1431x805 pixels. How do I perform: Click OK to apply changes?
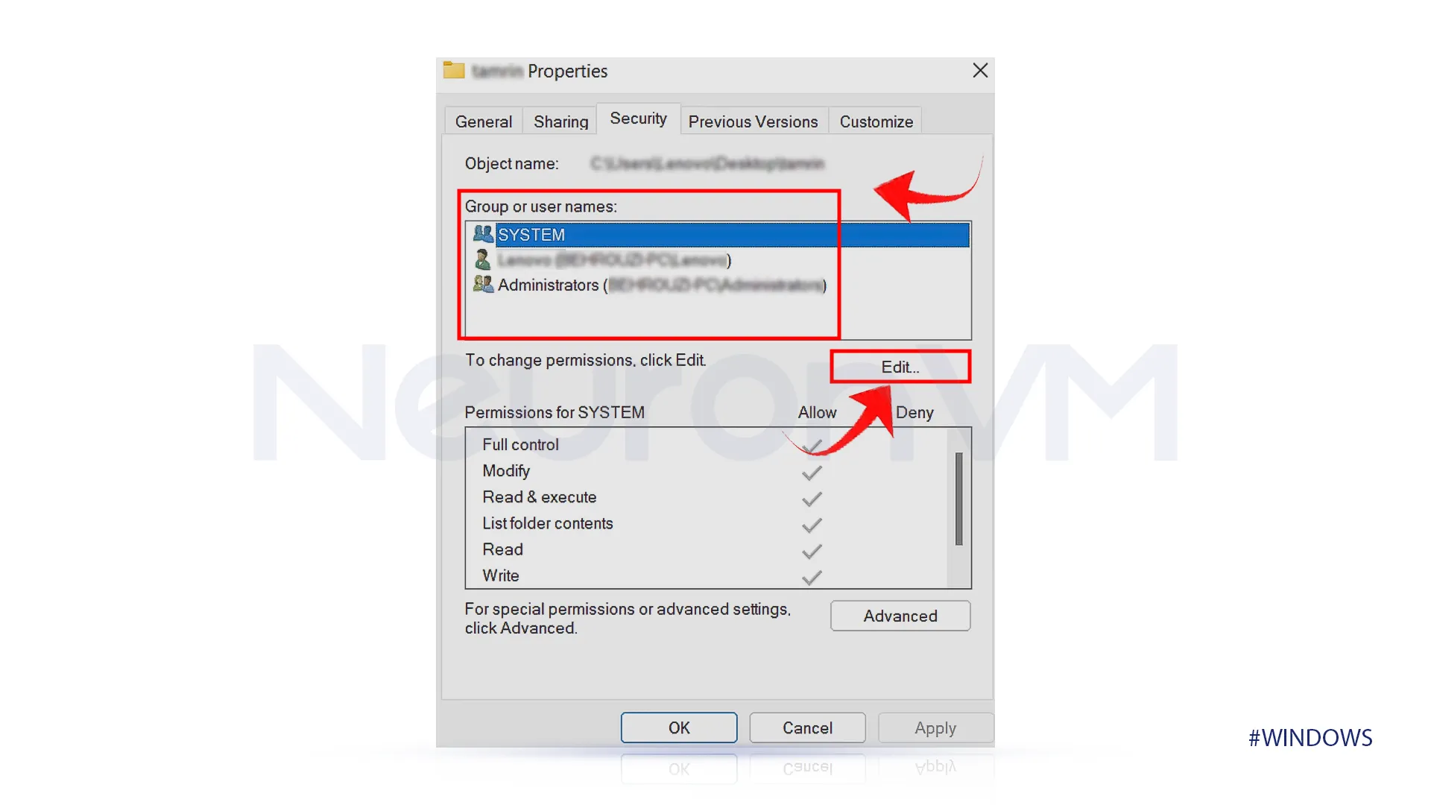click(679, 727)
